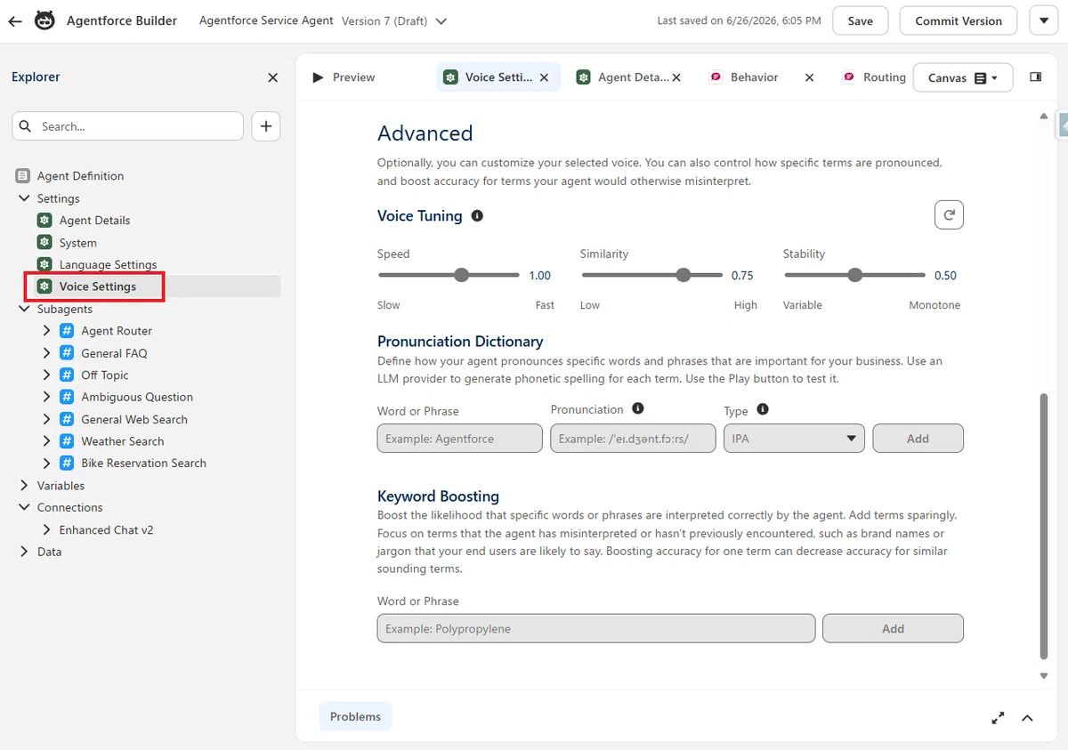Click the Voice Settings gear icon in tree

[x=44, y=286]
